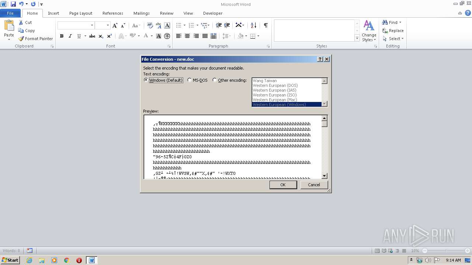
Task: Center the text alignment
Action: coord(187,36)
